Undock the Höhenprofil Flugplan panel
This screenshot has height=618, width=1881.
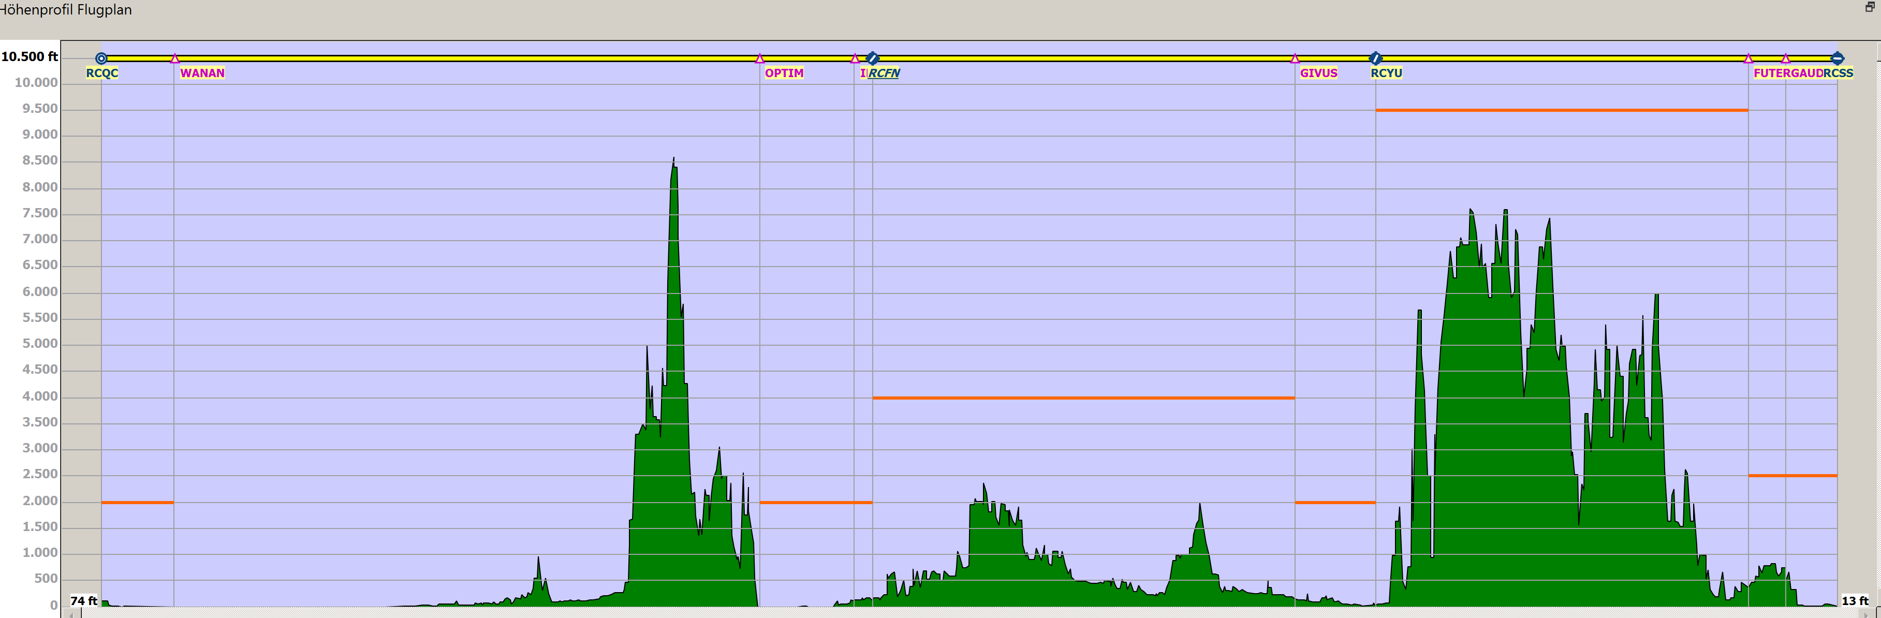click(x=1869, y=7)
